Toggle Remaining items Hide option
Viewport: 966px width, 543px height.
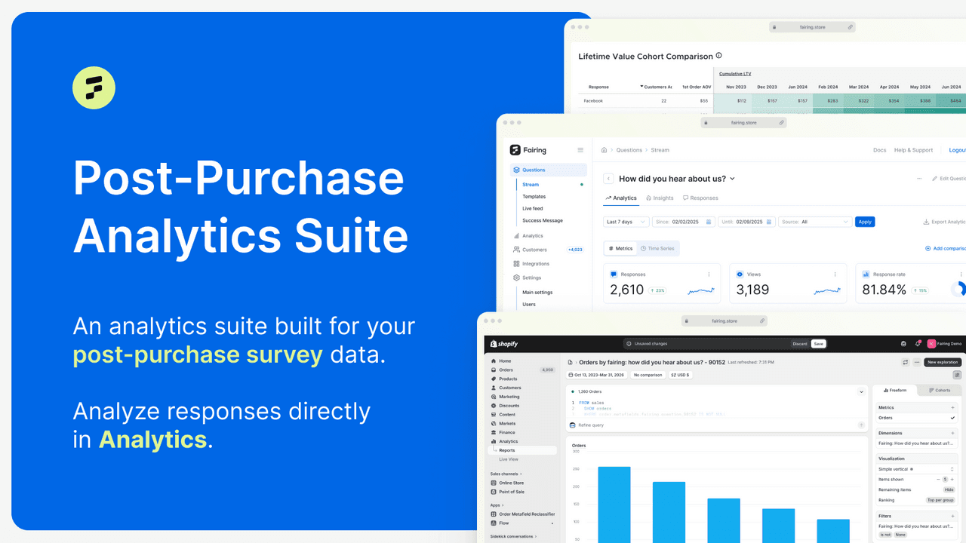pyautogui.click(x=949, y=489)
